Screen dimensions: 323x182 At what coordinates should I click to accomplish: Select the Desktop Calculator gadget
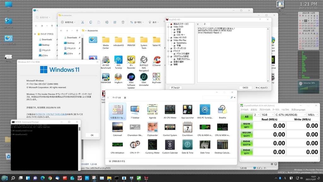(222, 145)
